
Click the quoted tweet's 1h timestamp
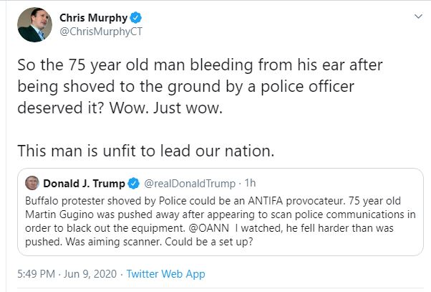point(252,184)
